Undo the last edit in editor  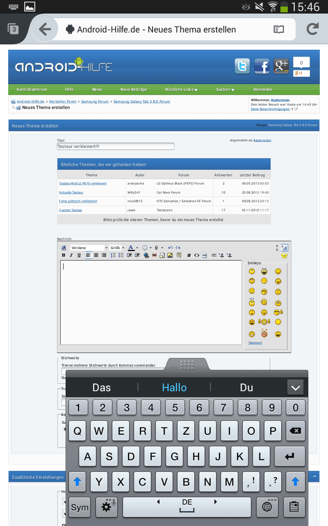[171, 248]
